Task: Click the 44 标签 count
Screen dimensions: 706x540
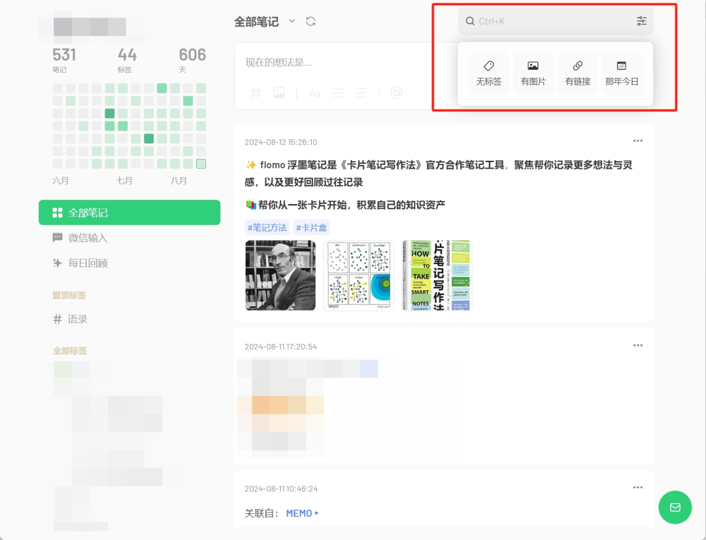Action: click(x=127, y=59)
